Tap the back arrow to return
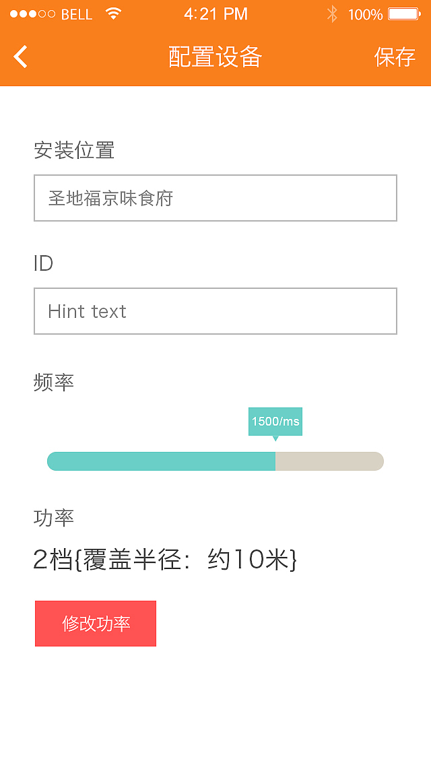 (x=20, y=57)
